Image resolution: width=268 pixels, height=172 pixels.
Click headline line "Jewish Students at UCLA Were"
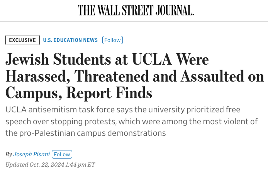[107, 60]
